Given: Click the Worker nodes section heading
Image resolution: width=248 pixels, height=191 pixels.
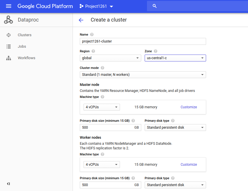Looking at the screenshot, I should [x=90, y=138].
